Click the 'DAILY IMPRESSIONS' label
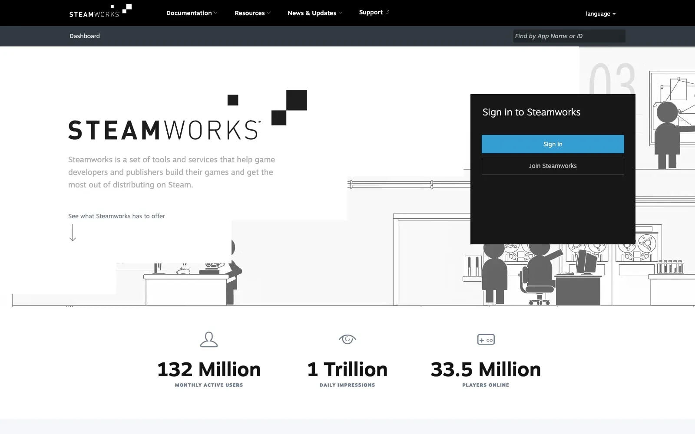The image size is (695, 434). click(x=347, y=385)
